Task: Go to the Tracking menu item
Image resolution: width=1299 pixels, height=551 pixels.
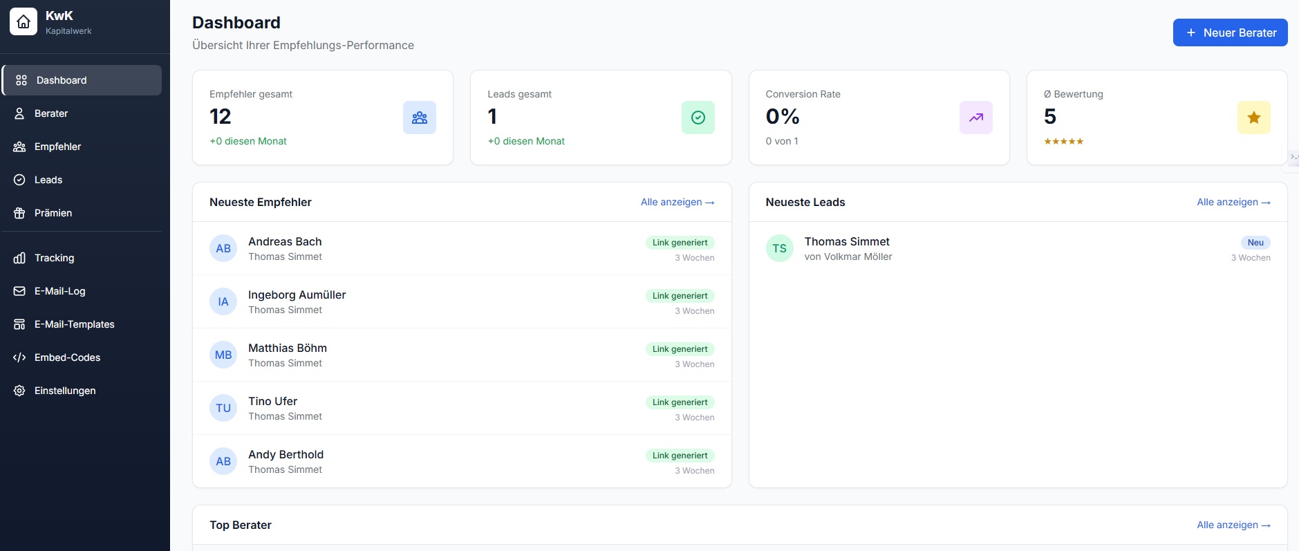Action: click(x=54, y=258)
